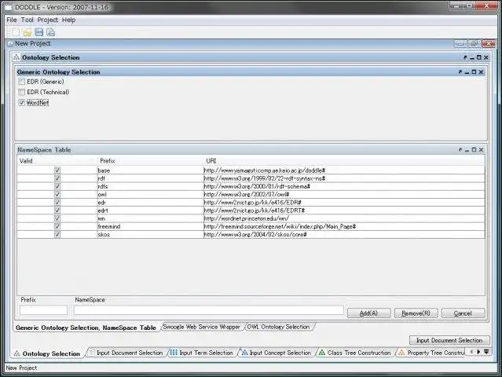Click the Save Project floppy icon
This screenshot has height=377, width=502.
(x=39, y=32)
